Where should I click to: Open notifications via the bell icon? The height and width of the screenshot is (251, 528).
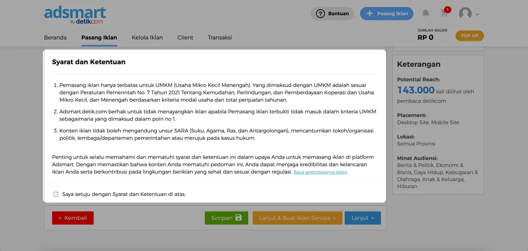coord(425,13)
